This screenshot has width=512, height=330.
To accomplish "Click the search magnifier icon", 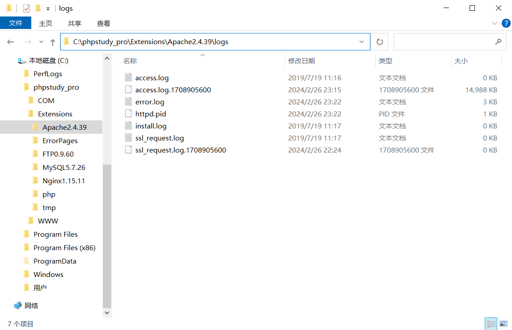I will [498, 42].
